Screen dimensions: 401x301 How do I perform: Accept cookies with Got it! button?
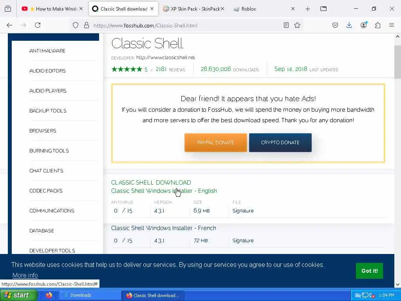point(369,270)
